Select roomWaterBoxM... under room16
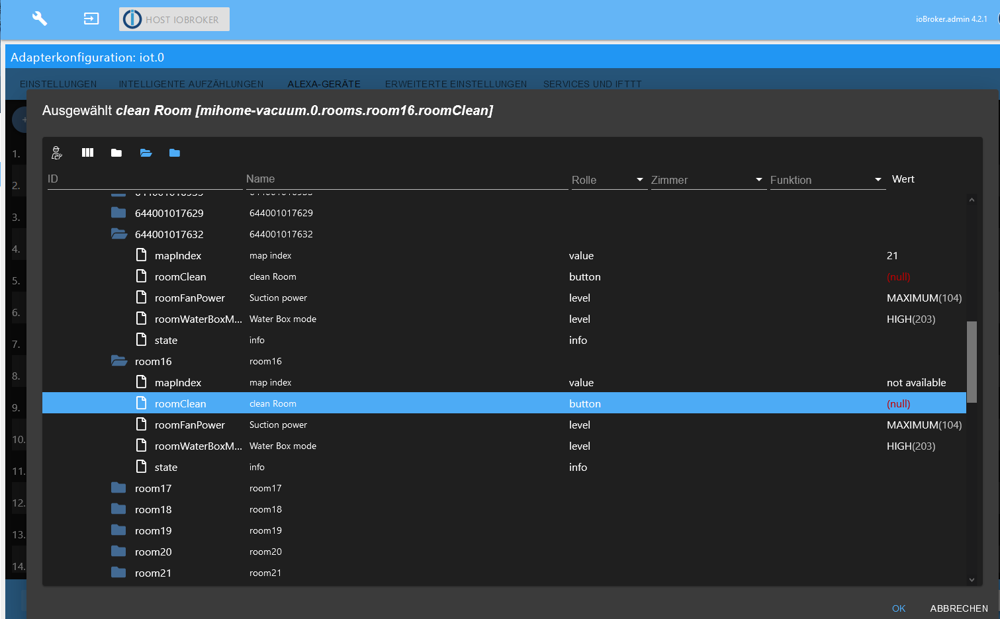The height and width of the screenshot is (619, 1000). [x=504, y=446]
